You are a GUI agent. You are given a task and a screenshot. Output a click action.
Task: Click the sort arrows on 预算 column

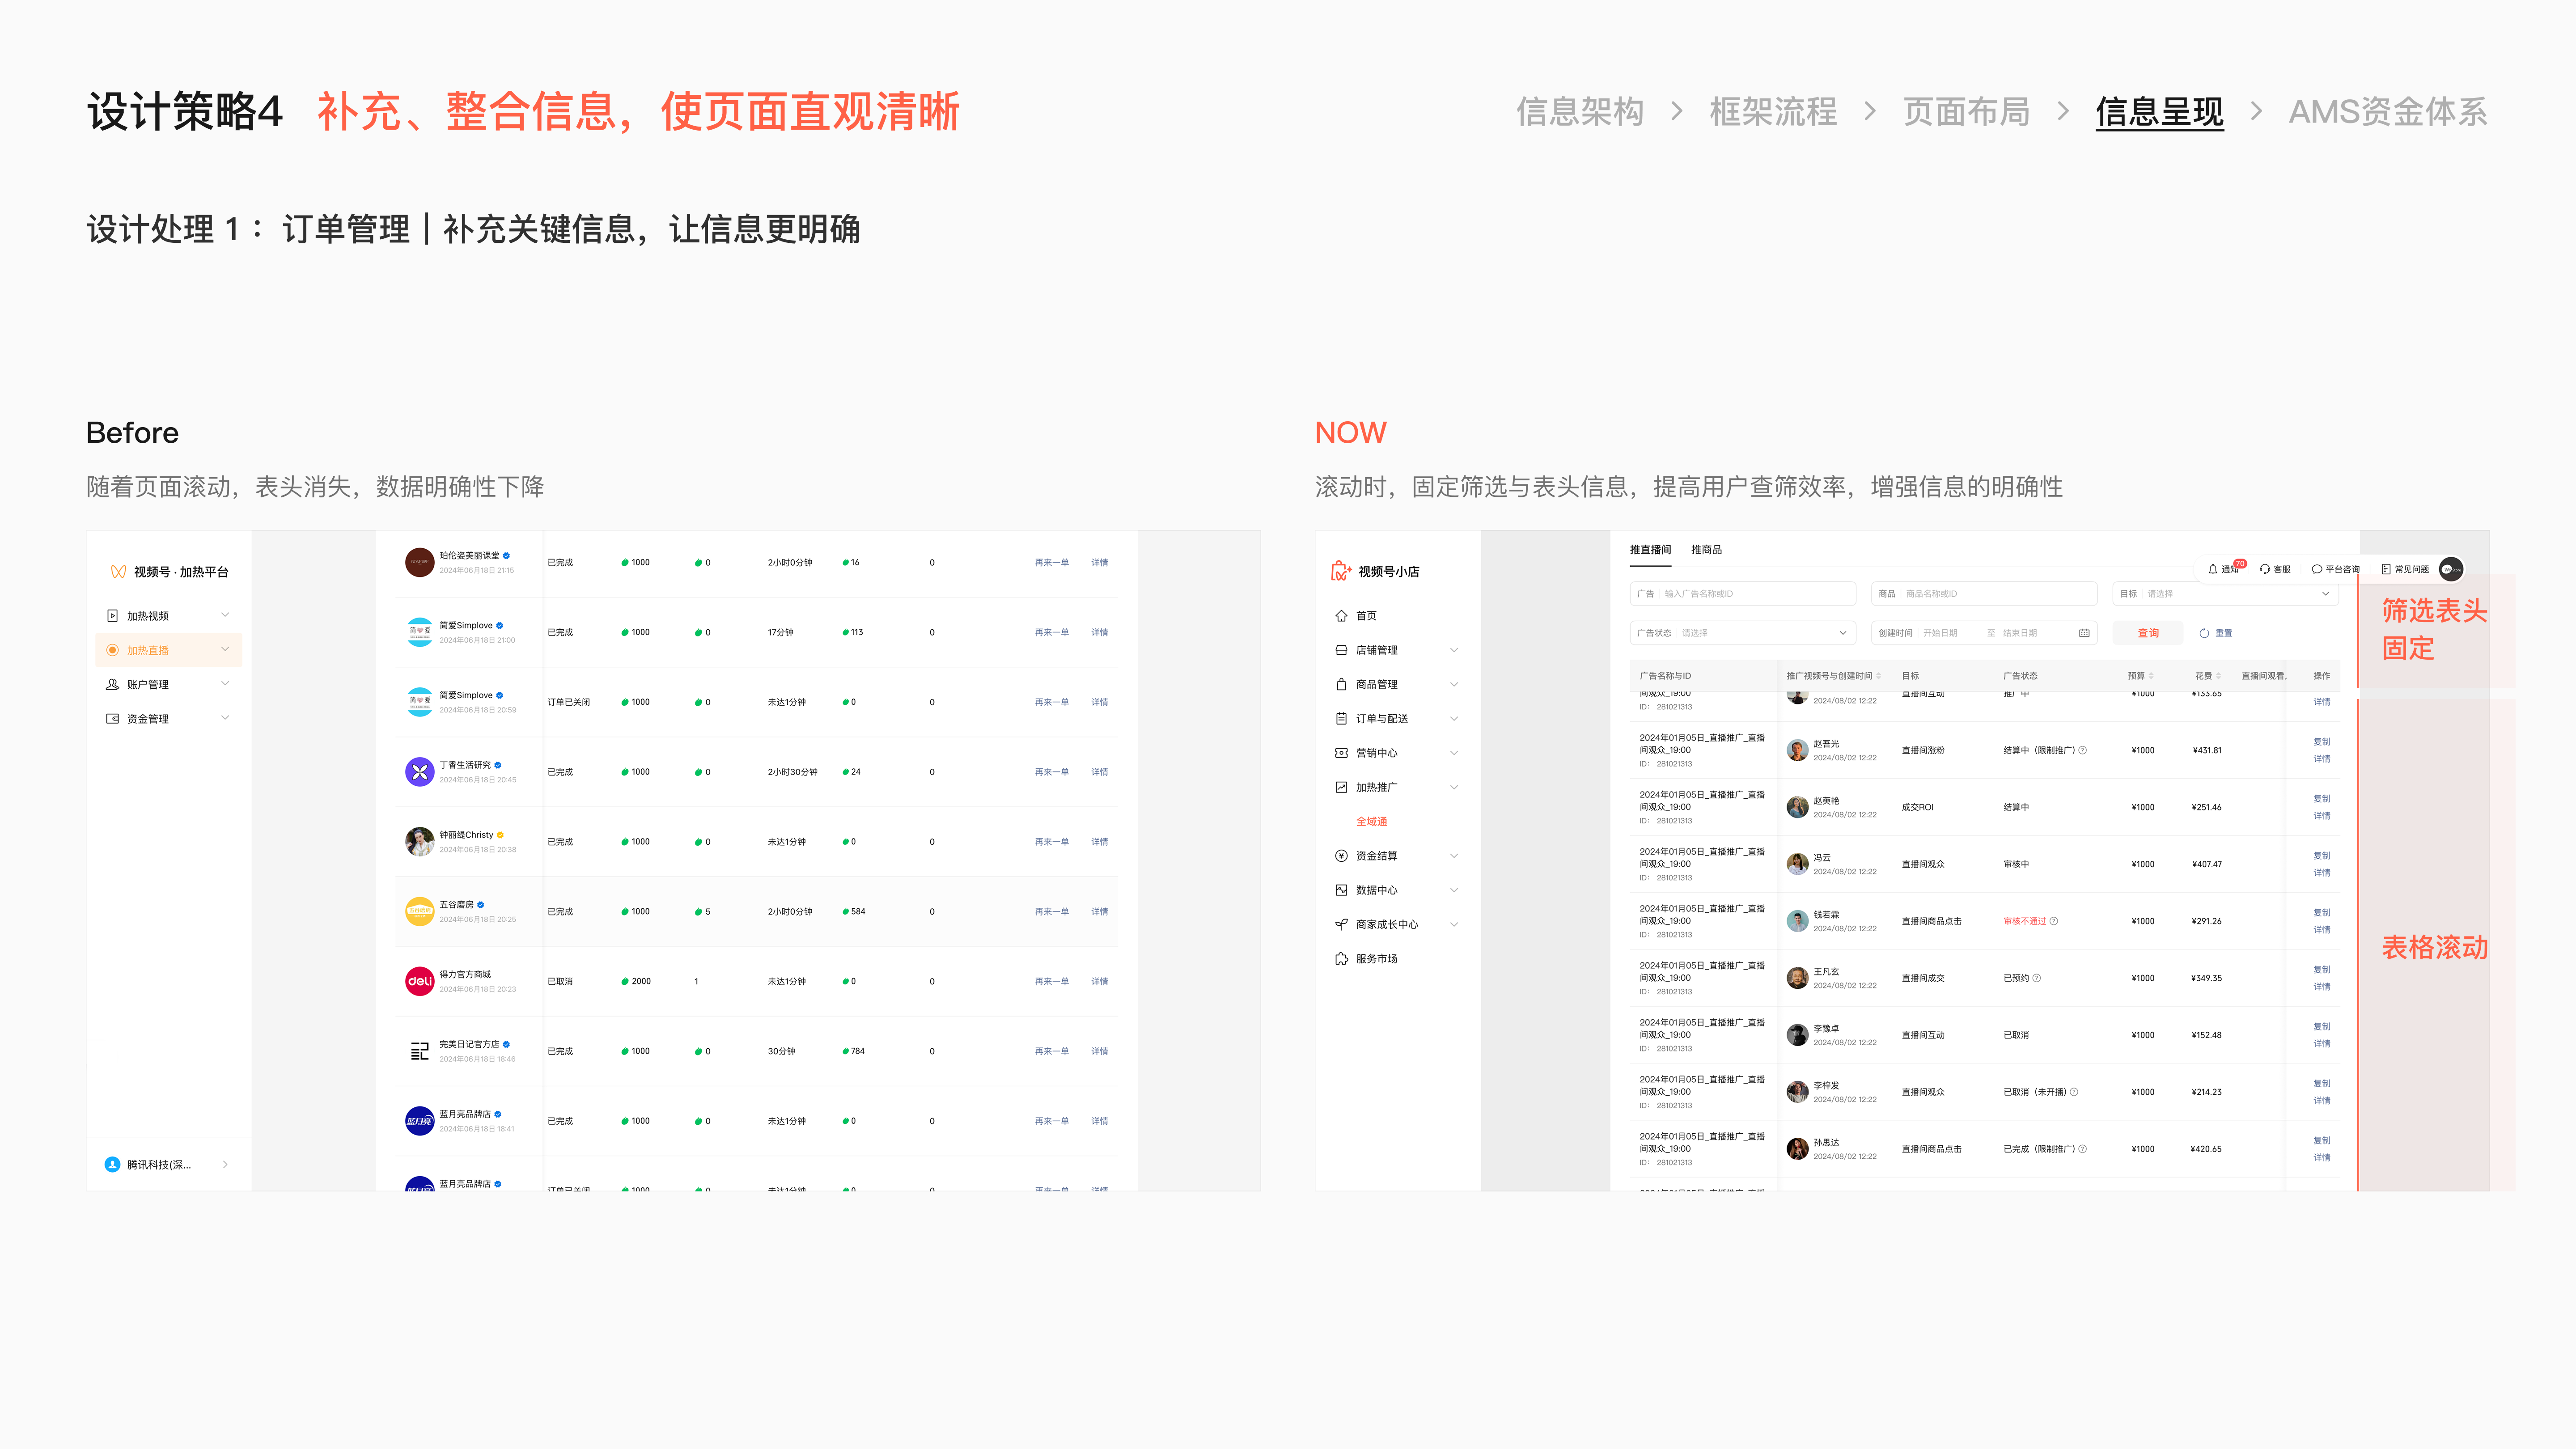point(2151,676)
